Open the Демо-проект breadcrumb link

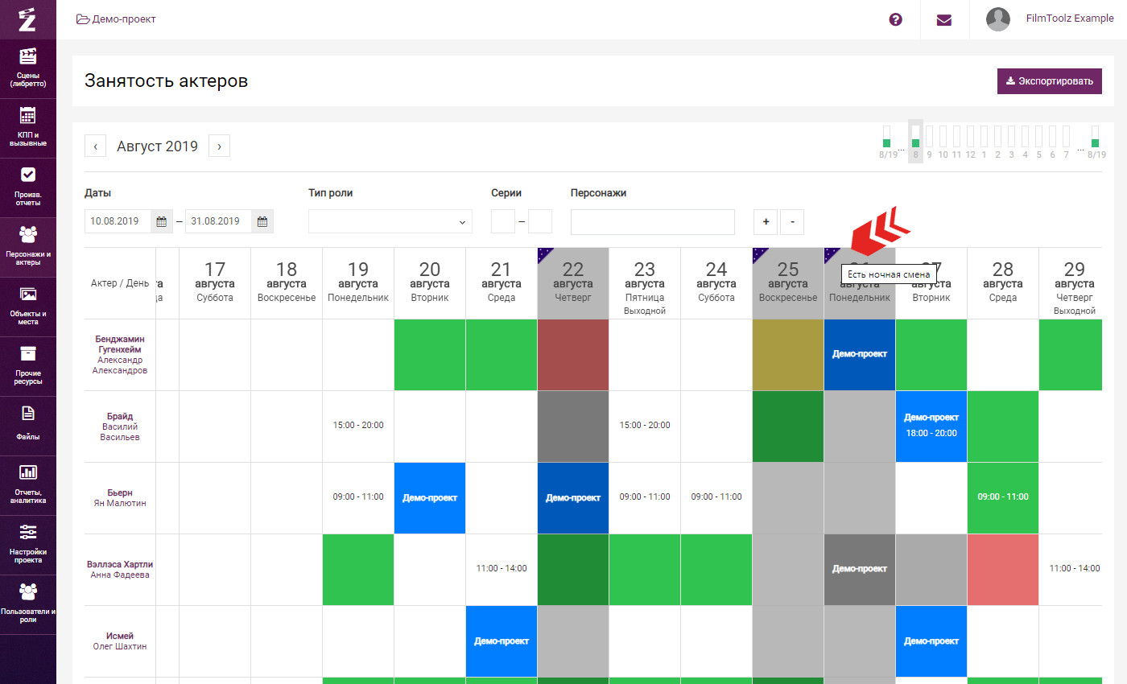[116, 19]
